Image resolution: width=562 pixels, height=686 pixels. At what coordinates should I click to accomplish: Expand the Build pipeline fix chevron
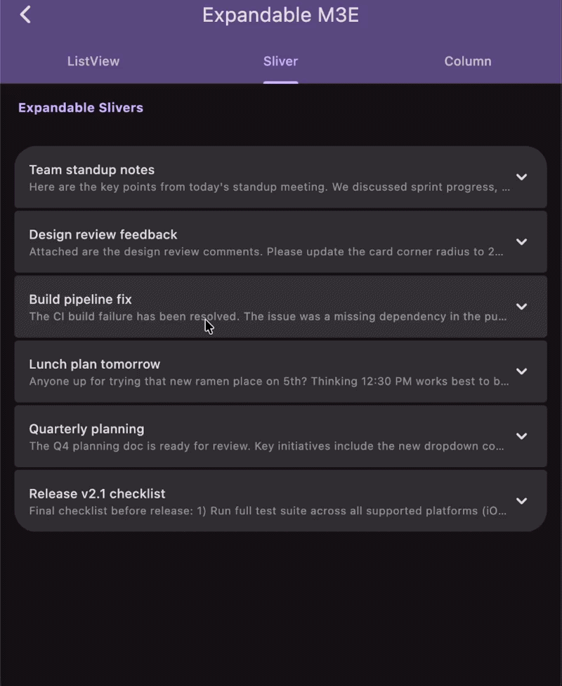pyautogui.click(x=522, y=307)
